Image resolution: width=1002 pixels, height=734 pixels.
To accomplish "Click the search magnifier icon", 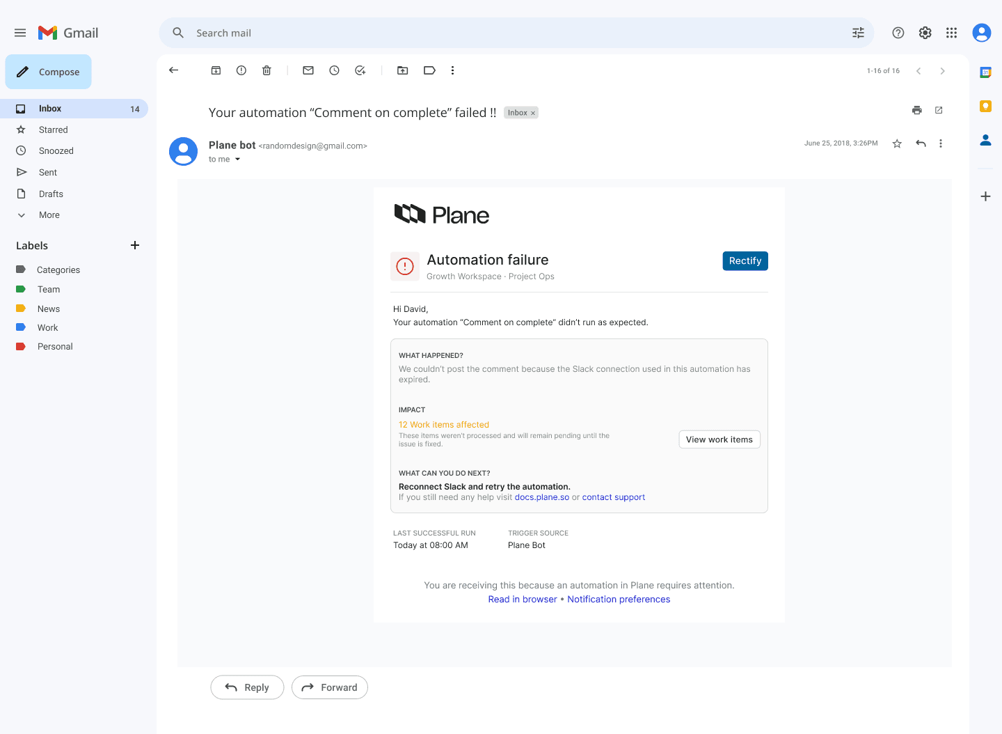I will 178,33.
